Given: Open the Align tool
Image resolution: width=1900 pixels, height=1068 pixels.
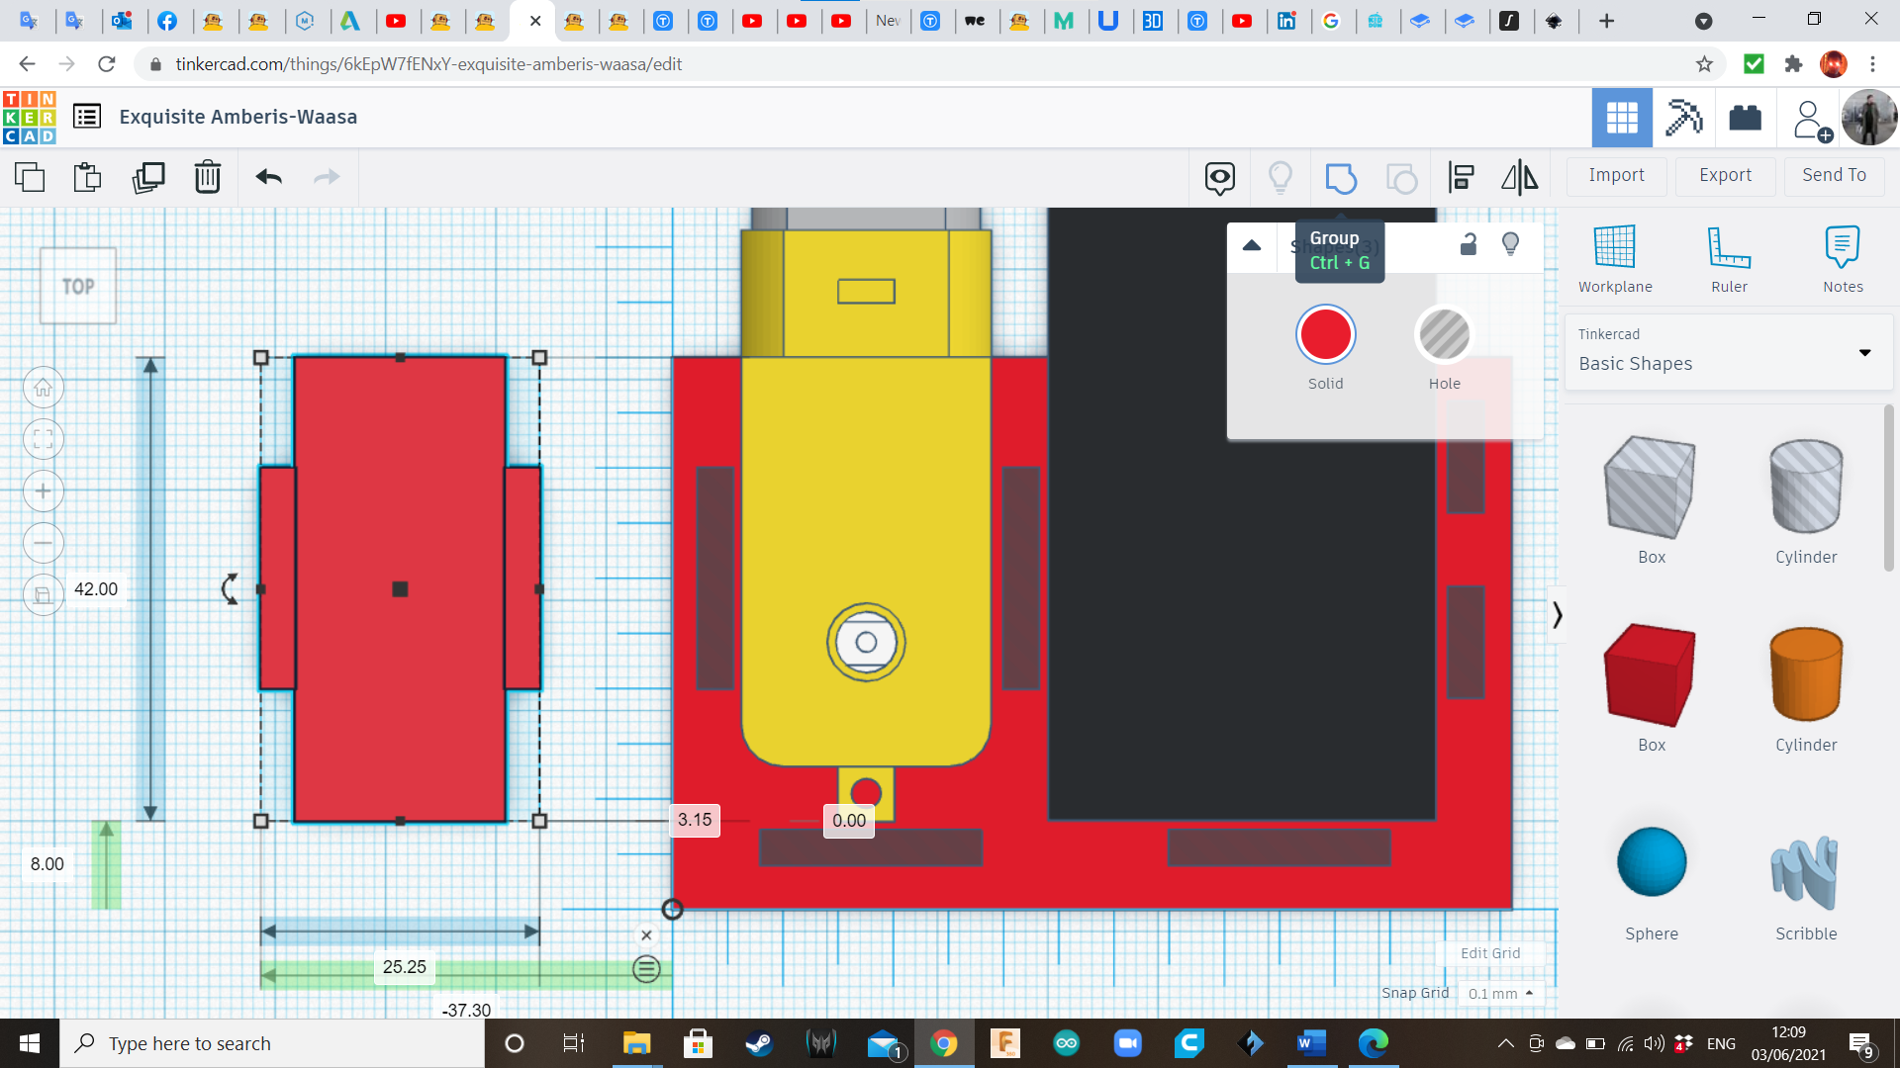Looking at the screenshot, I should click(1462, 178).
